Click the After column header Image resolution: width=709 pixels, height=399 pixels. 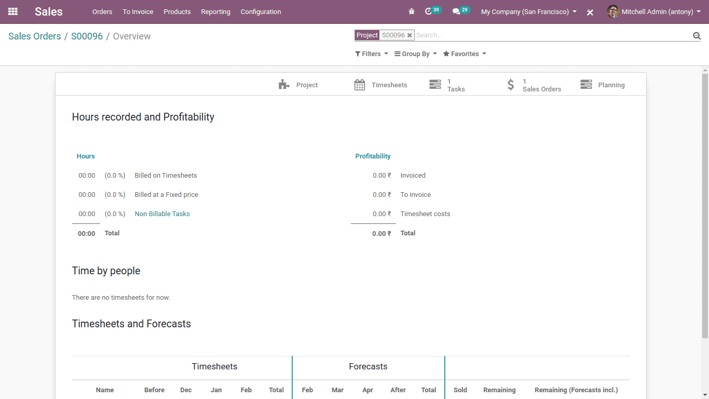tap(398, 390)
